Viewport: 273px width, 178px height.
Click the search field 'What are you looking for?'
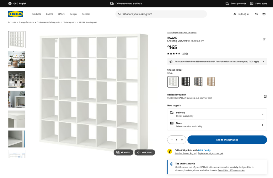[x=161, y=14]
